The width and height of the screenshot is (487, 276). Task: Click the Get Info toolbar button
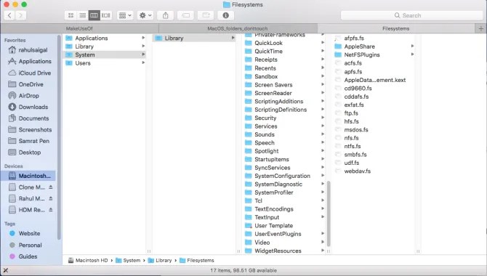[226, 15]
